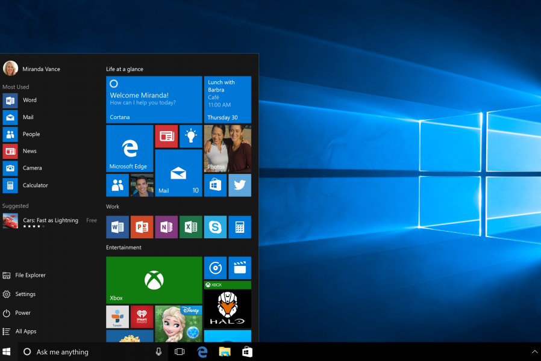This screenshot has width=541, height=361.
Task: Open the OneNote tile
Action: (166, 227)
